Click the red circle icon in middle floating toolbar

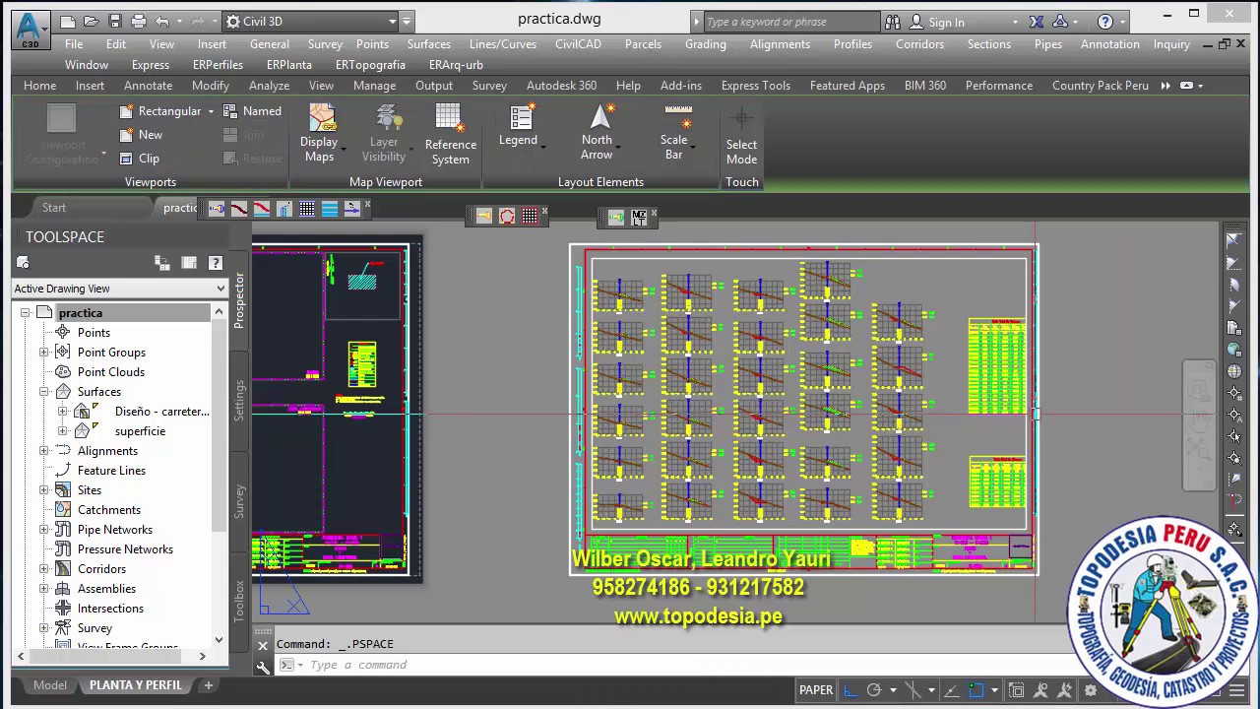[x=507, y=216]
